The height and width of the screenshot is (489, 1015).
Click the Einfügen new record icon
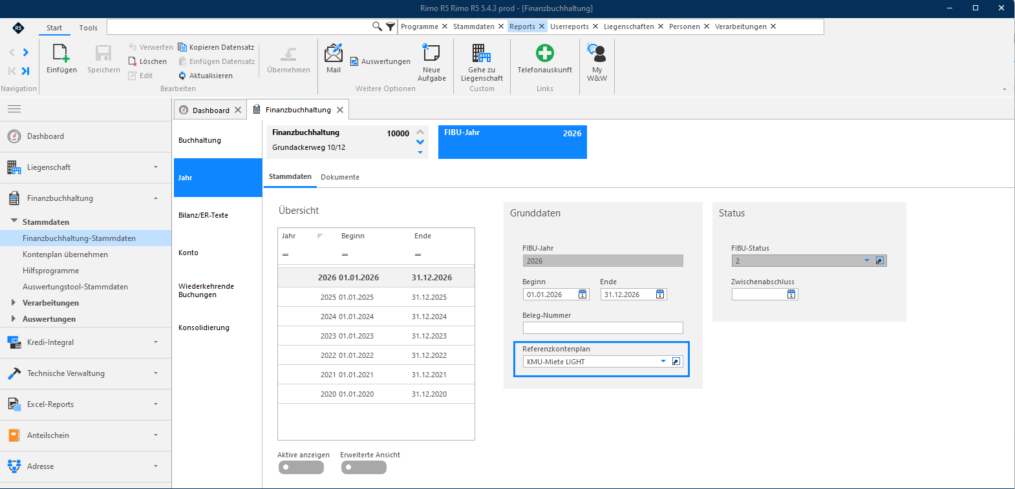click(61, 53)
